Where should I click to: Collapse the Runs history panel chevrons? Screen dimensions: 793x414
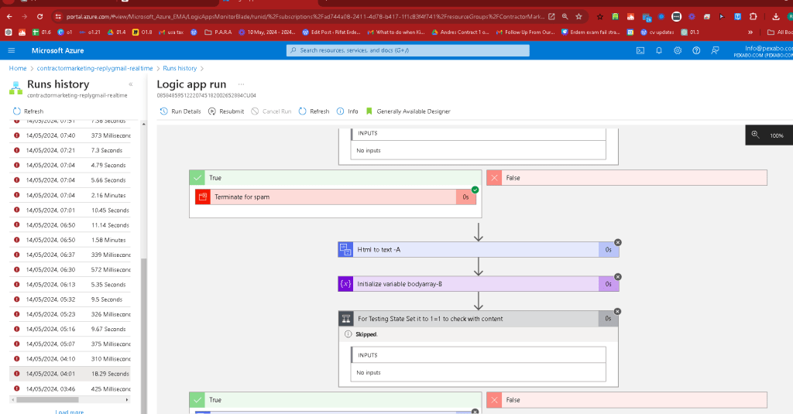[x=130, y=84]
